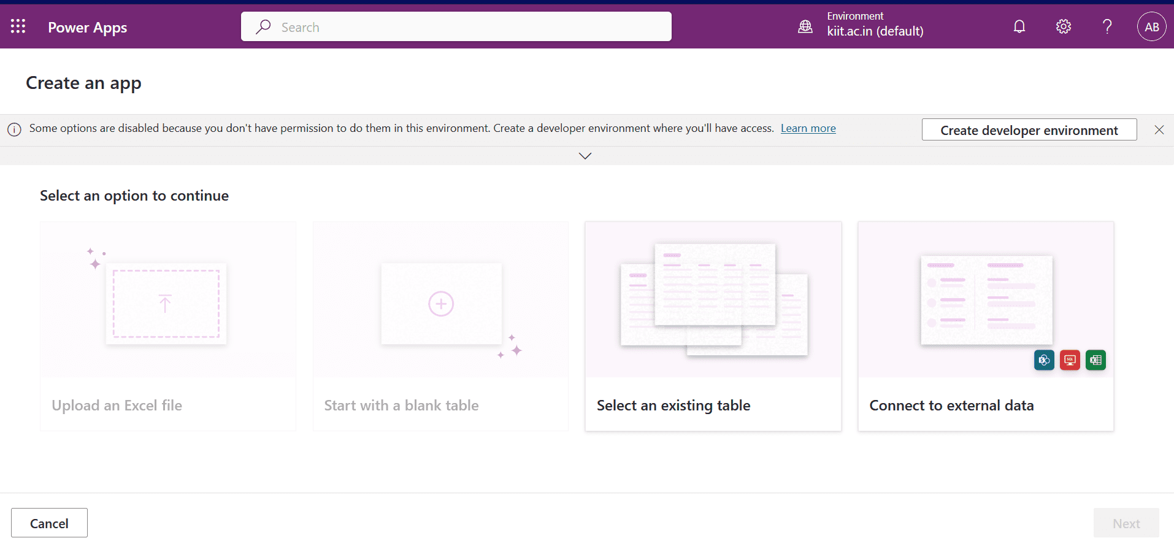This screenshot has width=1174, height=546.
Task: Open the kiit.ac.in environment picker
Action: click(x=875, y=31)
